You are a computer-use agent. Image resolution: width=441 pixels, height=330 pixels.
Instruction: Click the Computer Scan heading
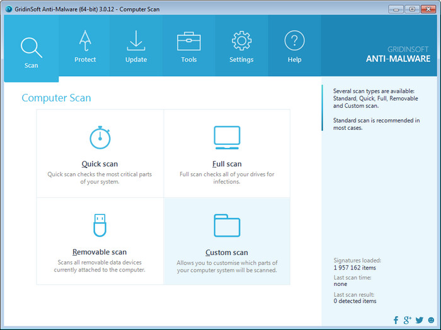click(x=56, y=98)
